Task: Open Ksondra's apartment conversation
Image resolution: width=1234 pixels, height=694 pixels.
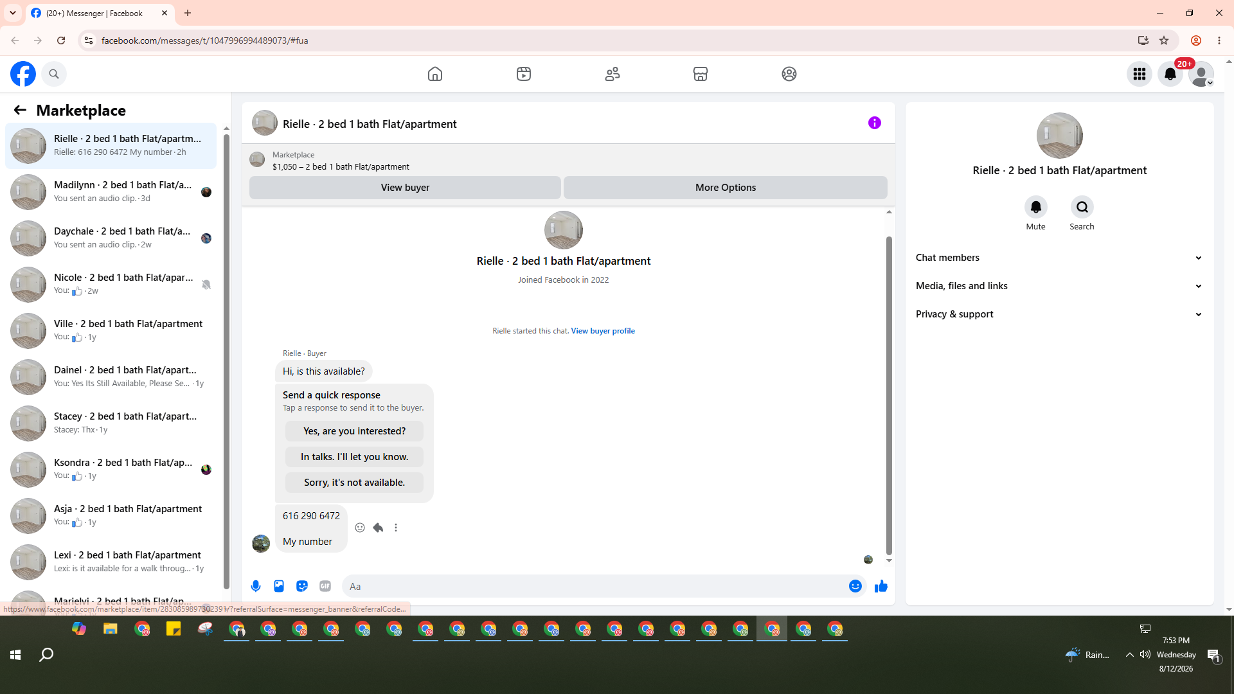Action: click(x=111, y=469)
